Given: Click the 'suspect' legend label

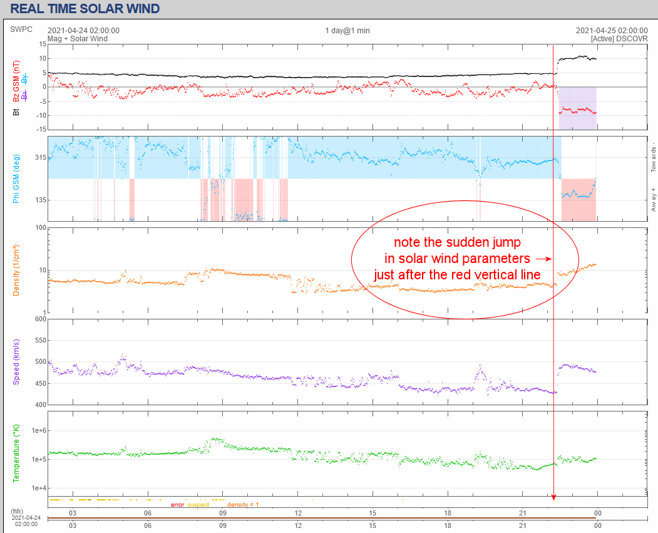Looking at the screenshot, I should pos(198,505).
